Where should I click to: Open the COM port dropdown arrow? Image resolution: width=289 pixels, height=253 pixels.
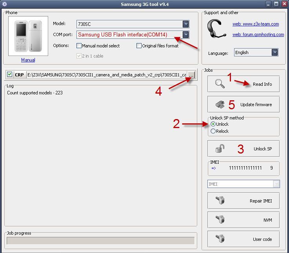[x=186, y=34]
